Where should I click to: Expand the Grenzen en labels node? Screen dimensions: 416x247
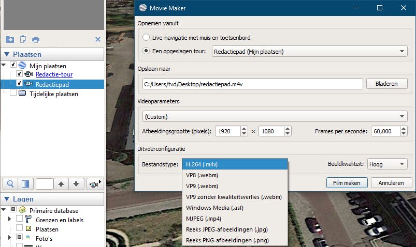coord(9,219)
